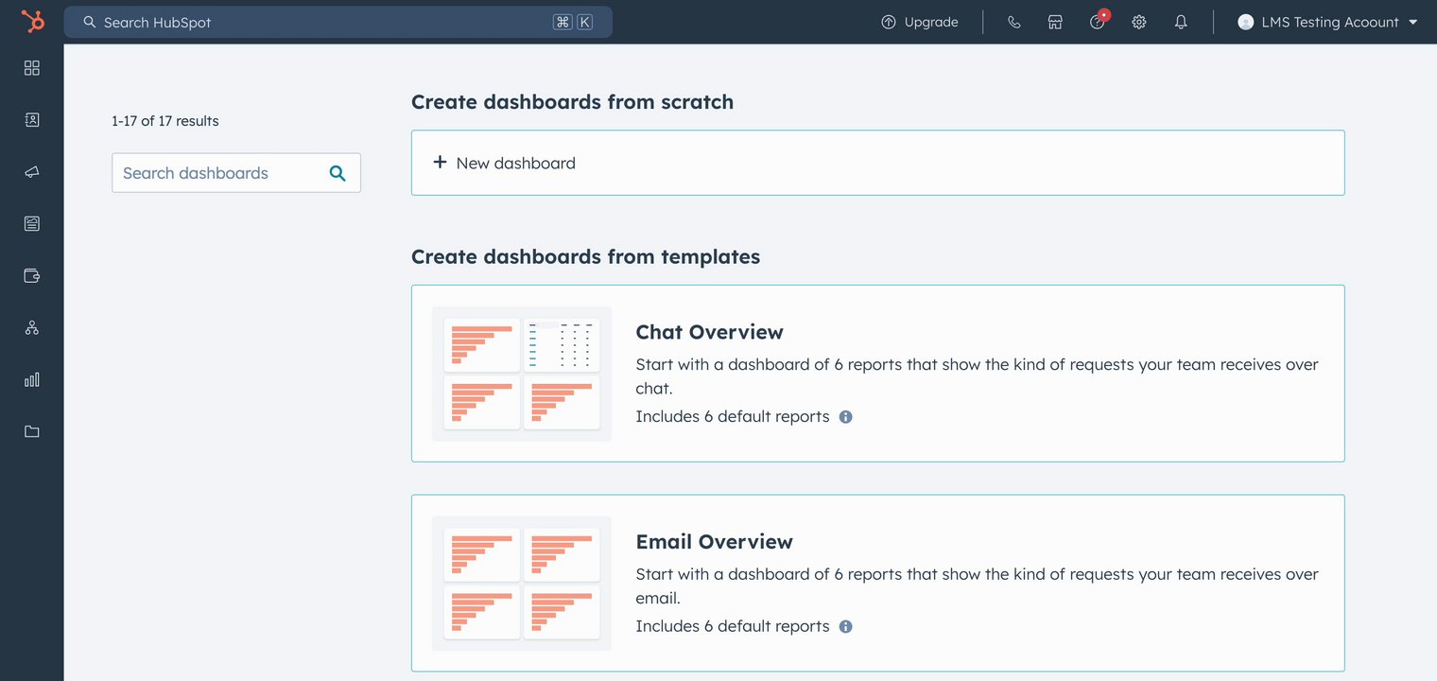Image resolution: width=1437 pixels, height=681 pixels.
Task: Open the Content sidebar icon
Action: pos(32,224)
